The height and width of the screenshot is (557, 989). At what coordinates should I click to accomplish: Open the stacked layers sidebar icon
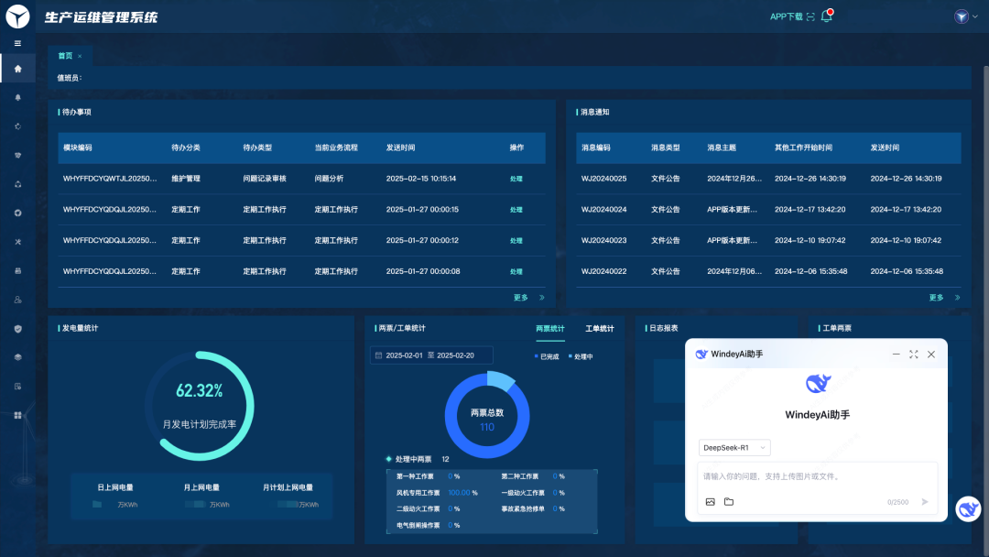[17, 357]
